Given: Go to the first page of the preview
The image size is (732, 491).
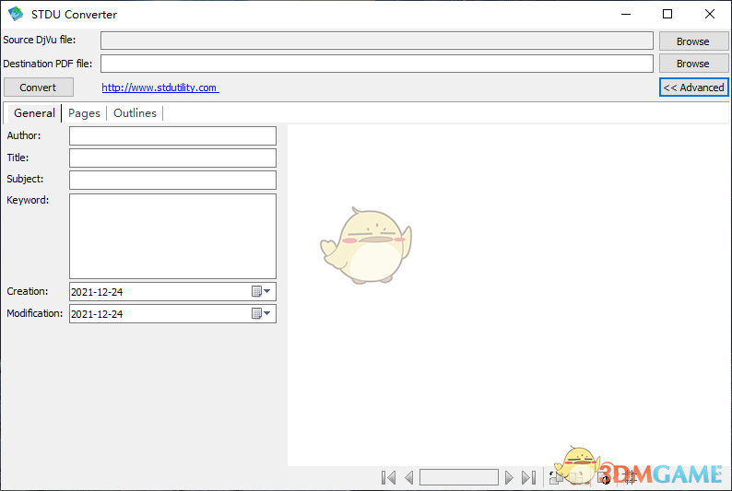Looking at the screenshot, I should 388,477.
